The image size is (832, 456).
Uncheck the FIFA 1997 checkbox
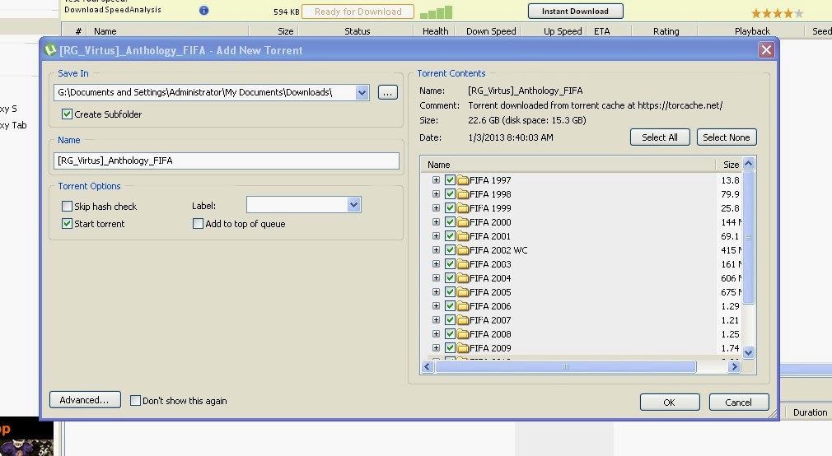(450, 179)
